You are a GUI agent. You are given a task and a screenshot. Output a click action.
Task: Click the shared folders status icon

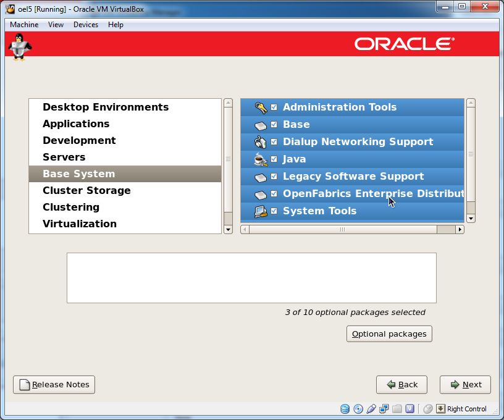(x=397, y=409)
